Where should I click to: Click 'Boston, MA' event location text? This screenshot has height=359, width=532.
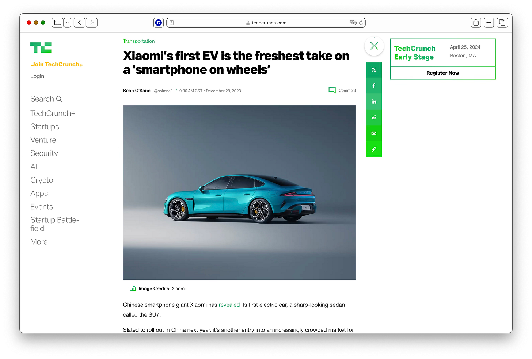[463, 56]
